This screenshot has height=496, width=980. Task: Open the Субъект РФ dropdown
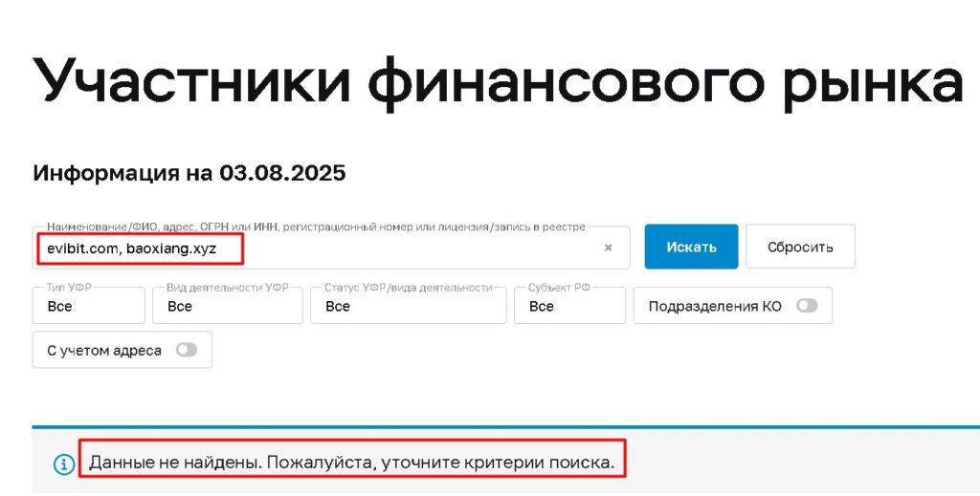coord(569,305)
